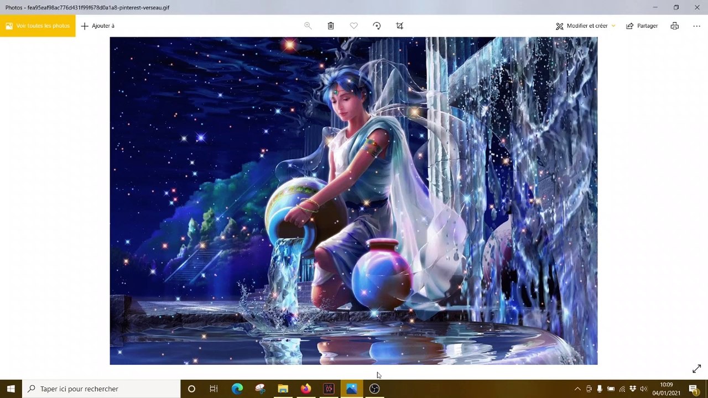The width and height of the screenshot is (708, 398).
Task: Click the Taper ici pour rechercher box
Action: click(x=101, y=389)
